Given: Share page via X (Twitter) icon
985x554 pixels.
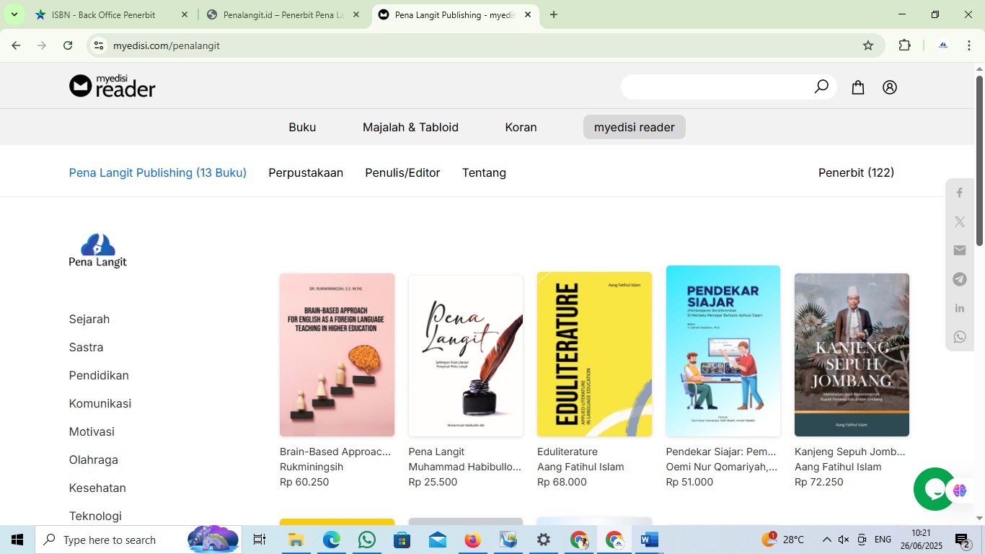Looking at the screenshot, I should (960, 221).
